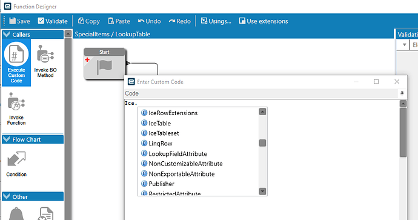The image size is (418, 220).
Task: Close the Enter Custom Code window
Action: (x=397, y=82)
